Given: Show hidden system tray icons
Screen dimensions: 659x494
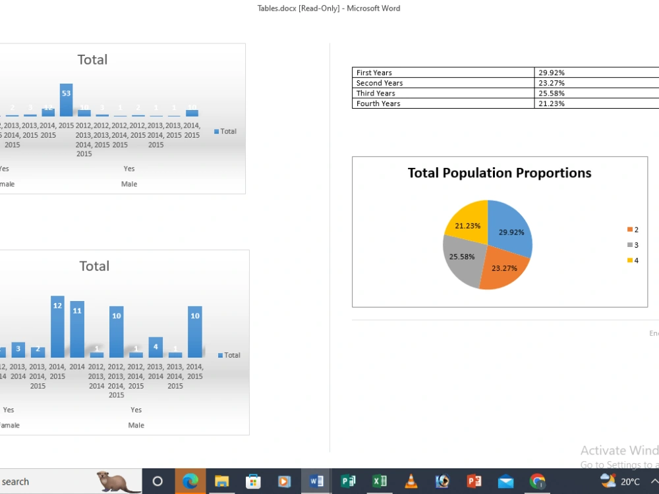Looking at the screenshot, I should point(654,481).
